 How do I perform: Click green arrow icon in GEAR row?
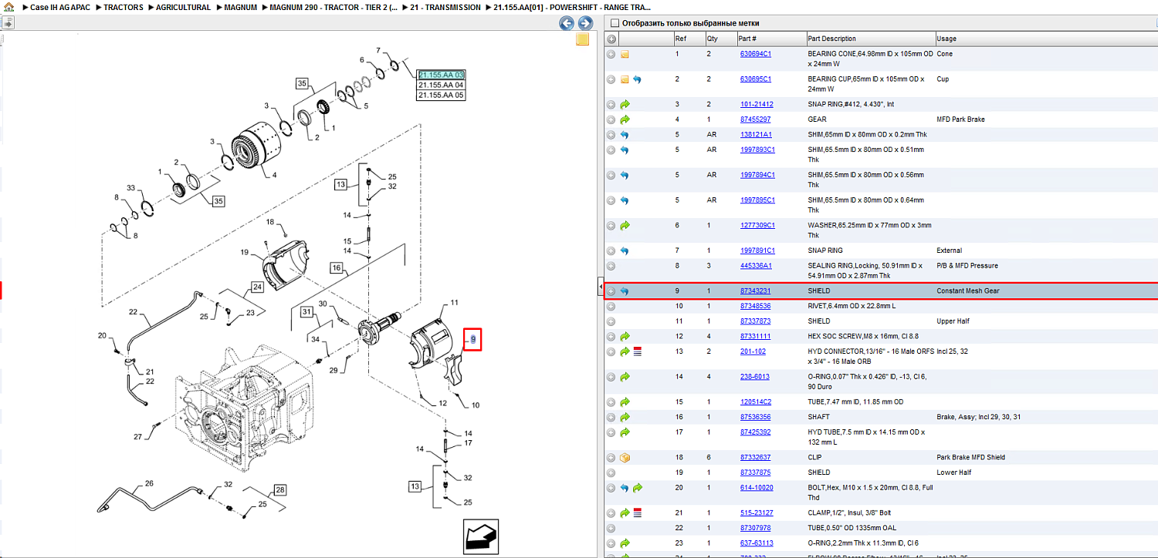pyautogui.click(x=625, y=119)
